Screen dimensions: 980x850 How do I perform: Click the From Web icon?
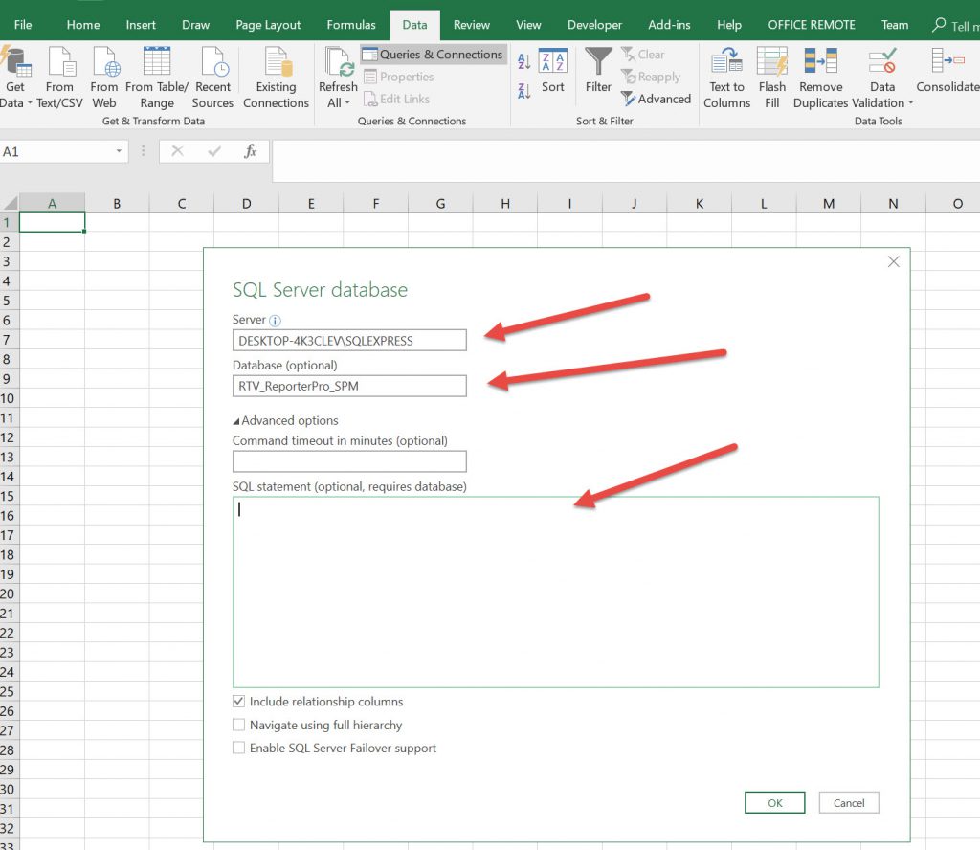tap(104, 63)
